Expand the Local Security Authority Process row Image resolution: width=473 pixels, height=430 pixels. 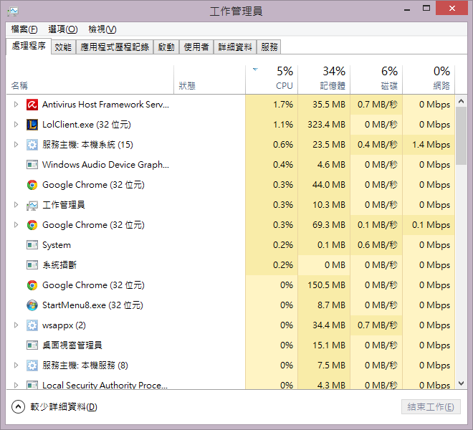[16, 385]
